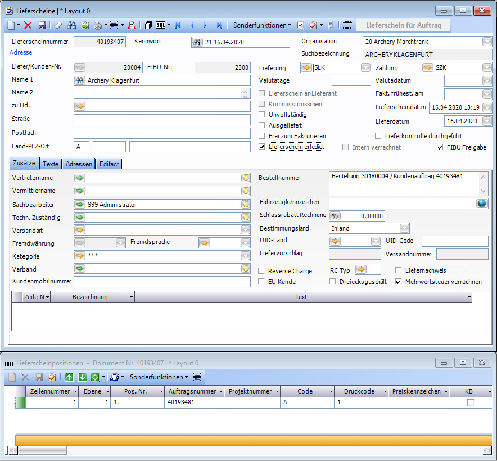Click the green down arrow in the positions toolbar
The width and height of the screenshot is (497, 461).
click(82, 377)
